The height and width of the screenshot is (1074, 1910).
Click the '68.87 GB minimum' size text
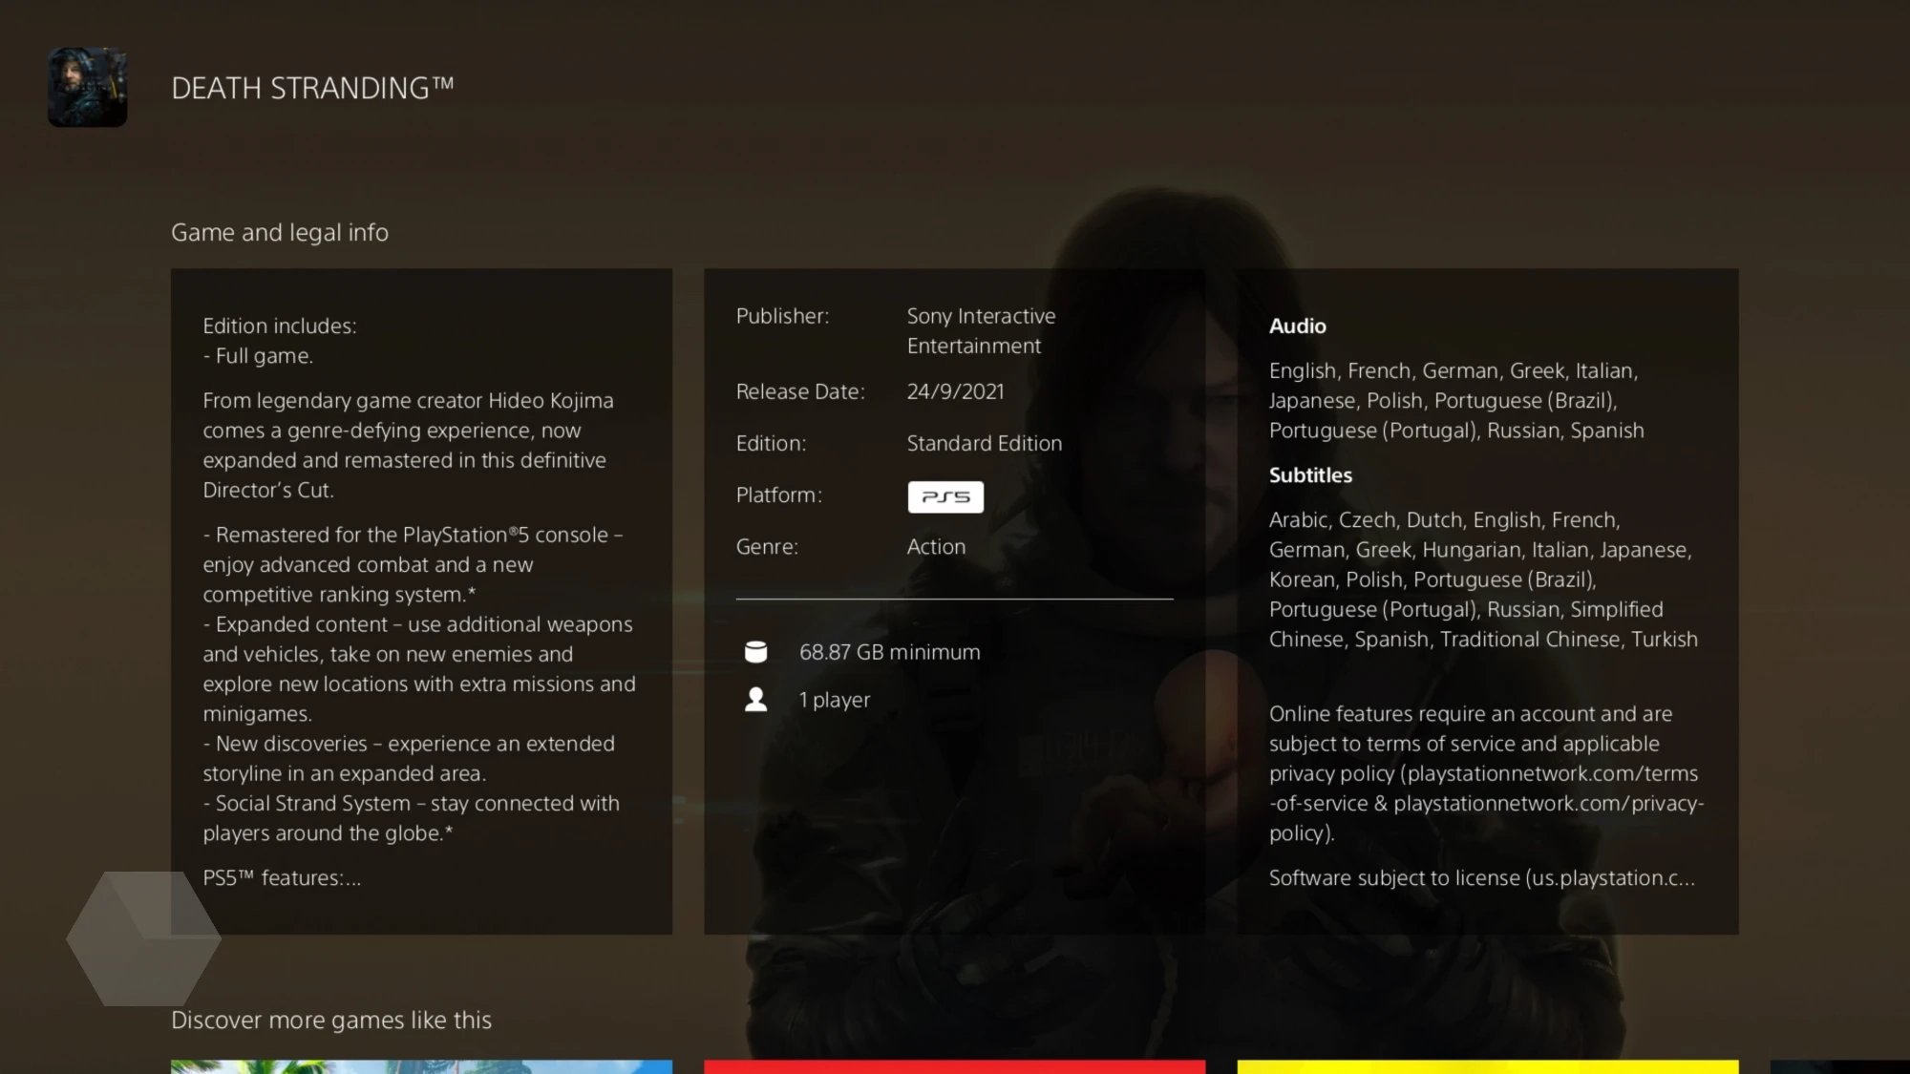pyautogui.click(x=889, y=652)
